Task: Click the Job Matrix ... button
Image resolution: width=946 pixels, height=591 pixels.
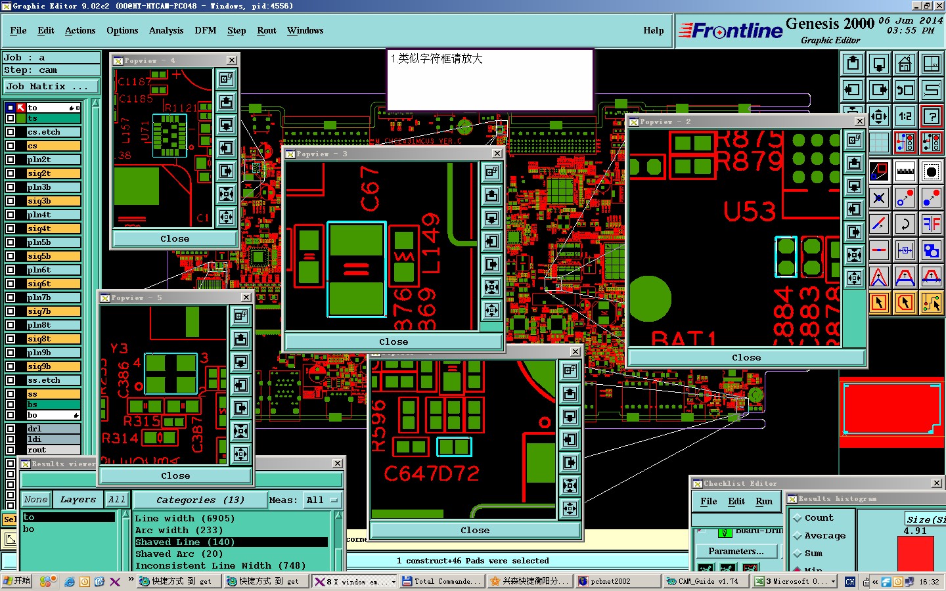Action: click(51, 86)
